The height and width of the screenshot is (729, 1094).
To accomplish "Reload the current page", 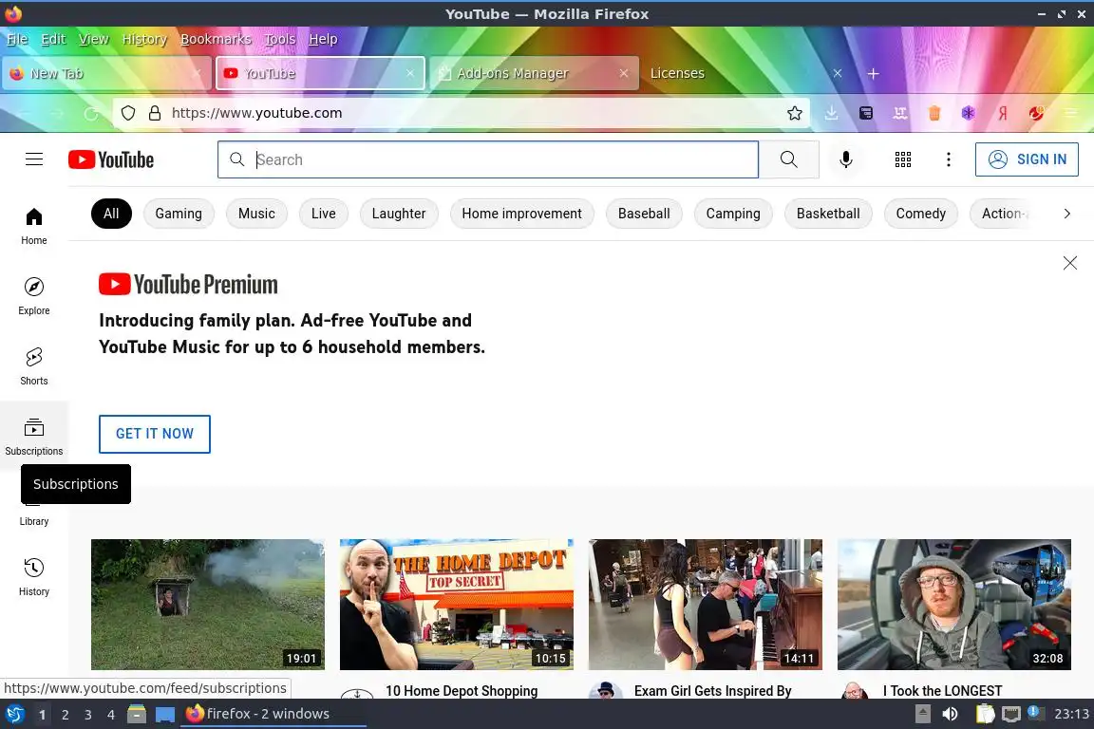I will pos(91,113).
